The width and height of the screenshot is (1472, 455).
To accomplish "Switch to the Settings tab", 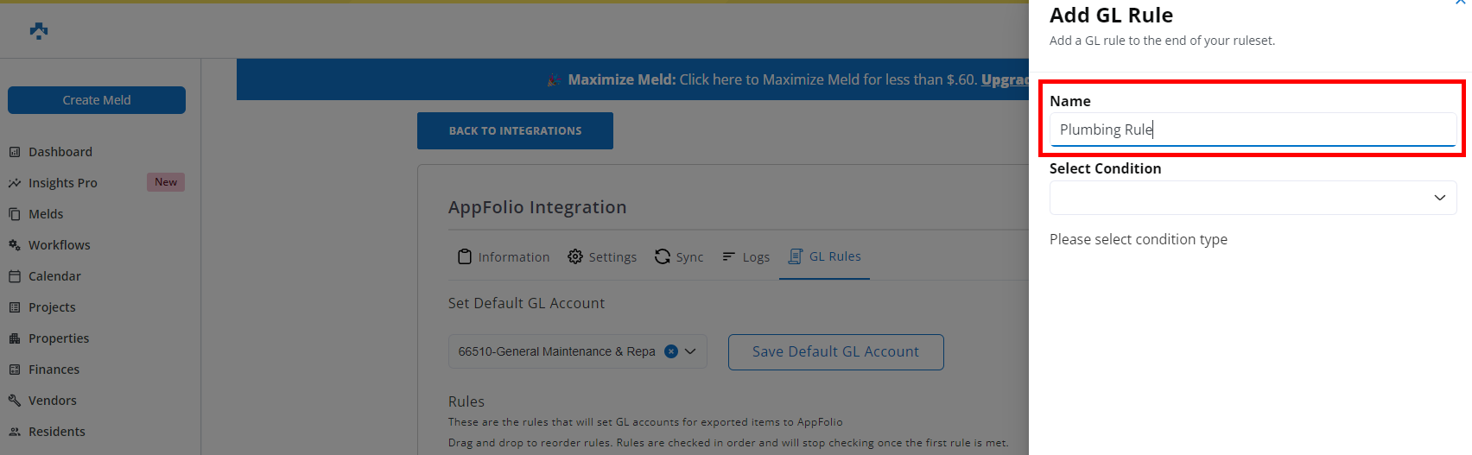I will (602, 257).
